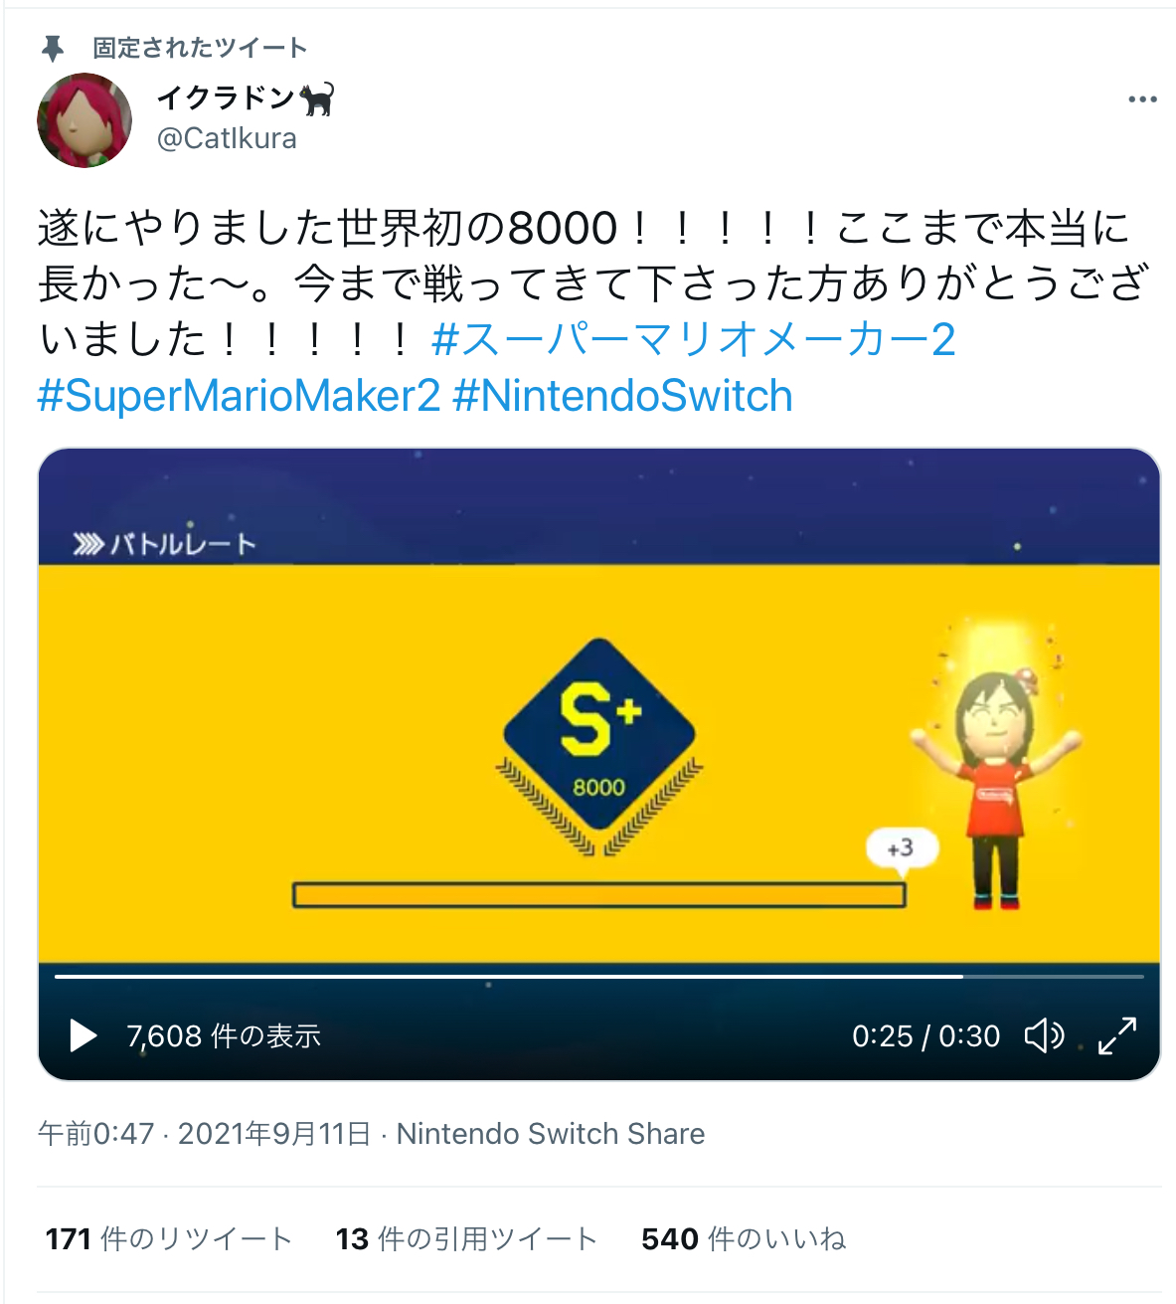Click the pinned tweet pin icon
The width and height of the screenshot is (1176, 1304).
[53, 48]
